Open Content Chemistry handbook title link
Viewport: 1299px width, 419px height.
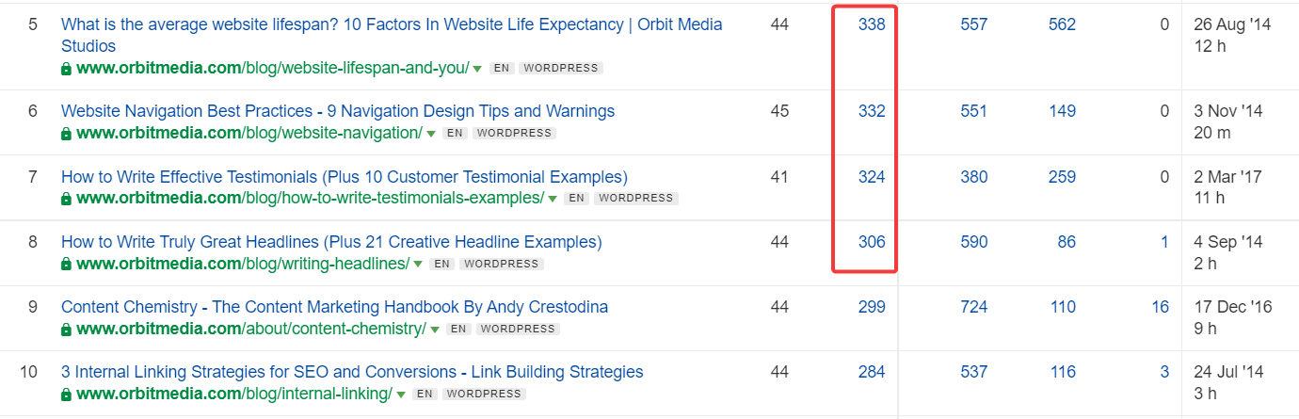[334, 307]
